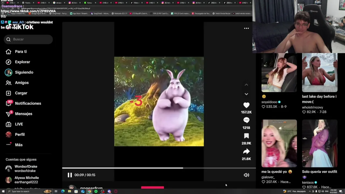Screen dimensions: 345x194
Task: Open the comments with 1218 count
Action: [246, 120]
